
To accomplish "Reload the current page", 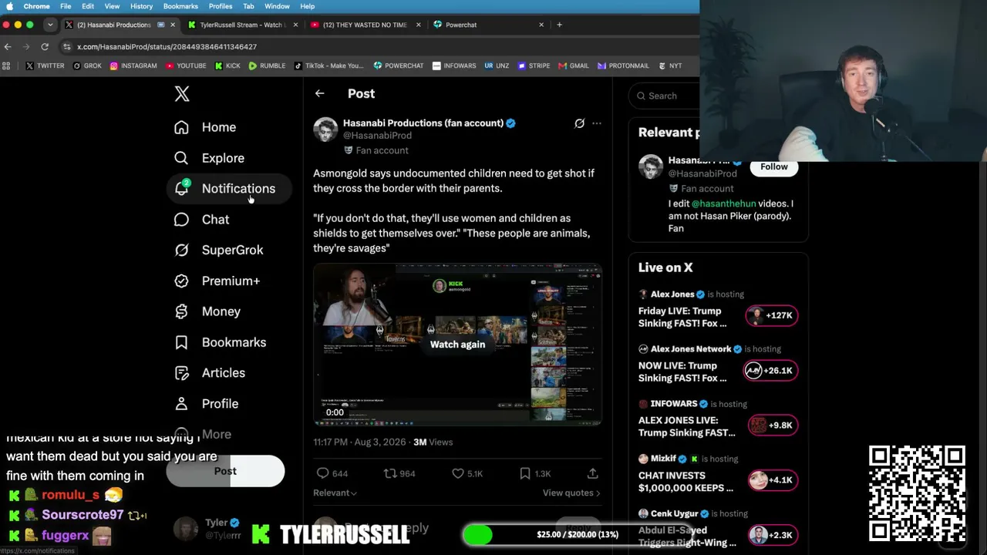I will tap(45, 47).
